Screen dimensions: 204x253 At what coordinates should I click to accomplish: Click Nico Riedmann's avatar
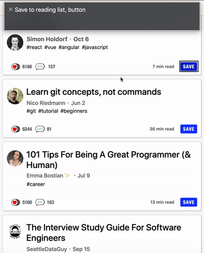pyautogui.click(x=15, y=96)
